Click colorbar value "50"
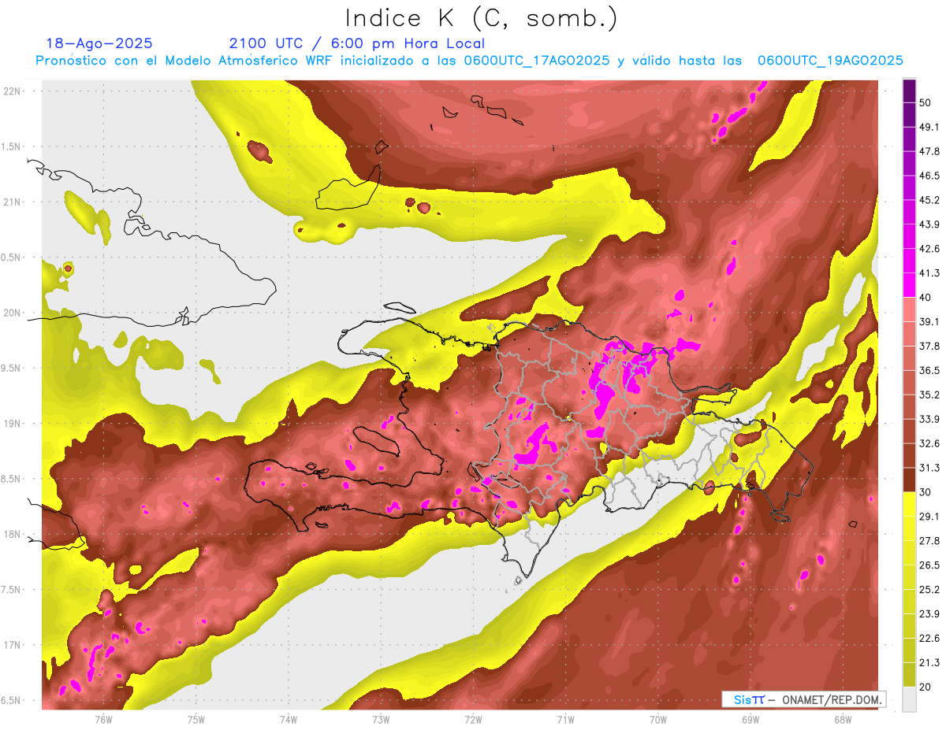This screenshot has width=946, height=730. click(x=926, y=102)
